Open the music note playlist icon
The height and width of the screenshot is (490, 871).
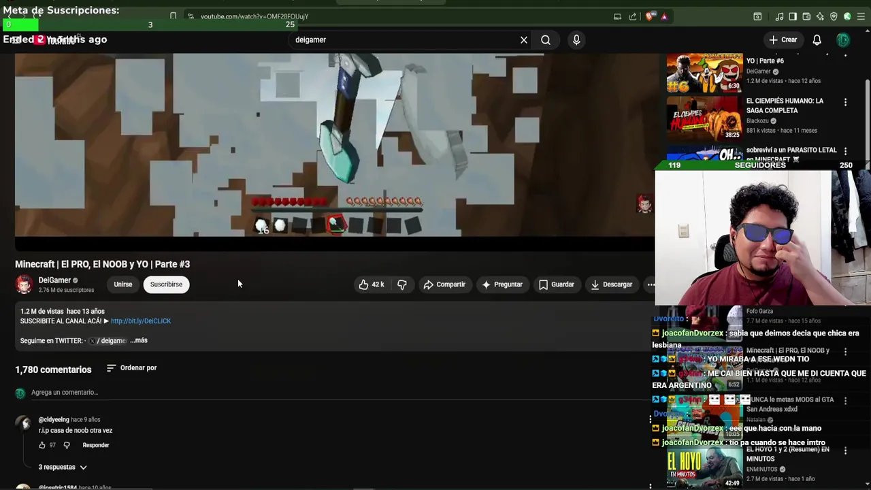tap(779, 16)
